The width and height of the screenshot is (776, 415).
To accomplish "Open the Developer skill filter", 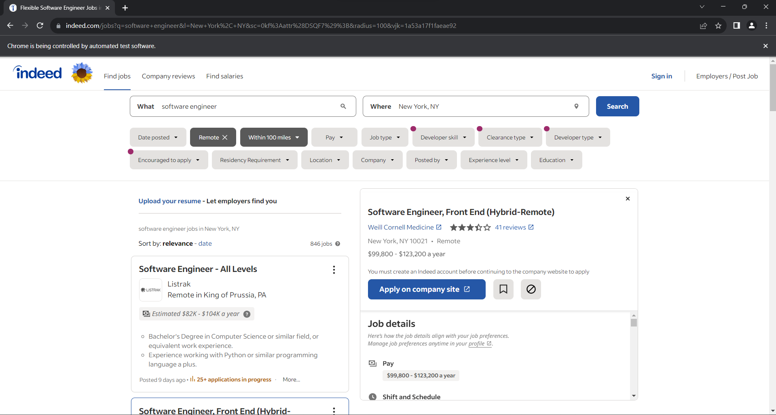I will 443,137.
